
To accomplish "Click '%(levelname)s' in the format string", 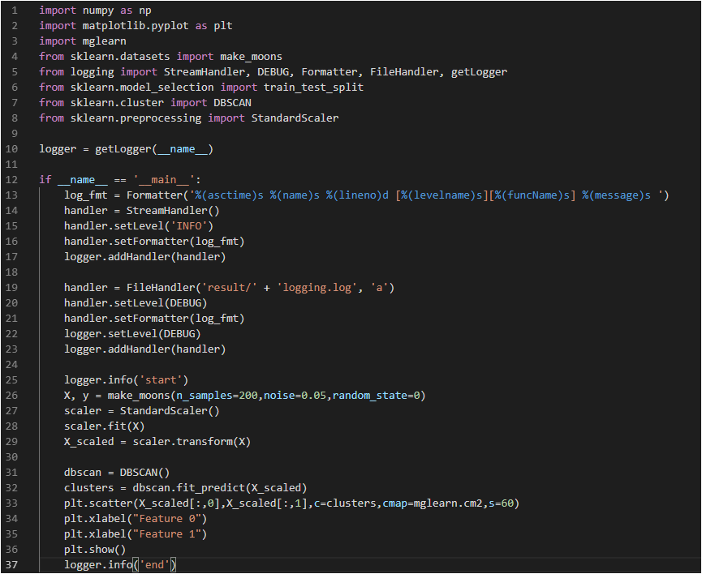I will point(441,195).
